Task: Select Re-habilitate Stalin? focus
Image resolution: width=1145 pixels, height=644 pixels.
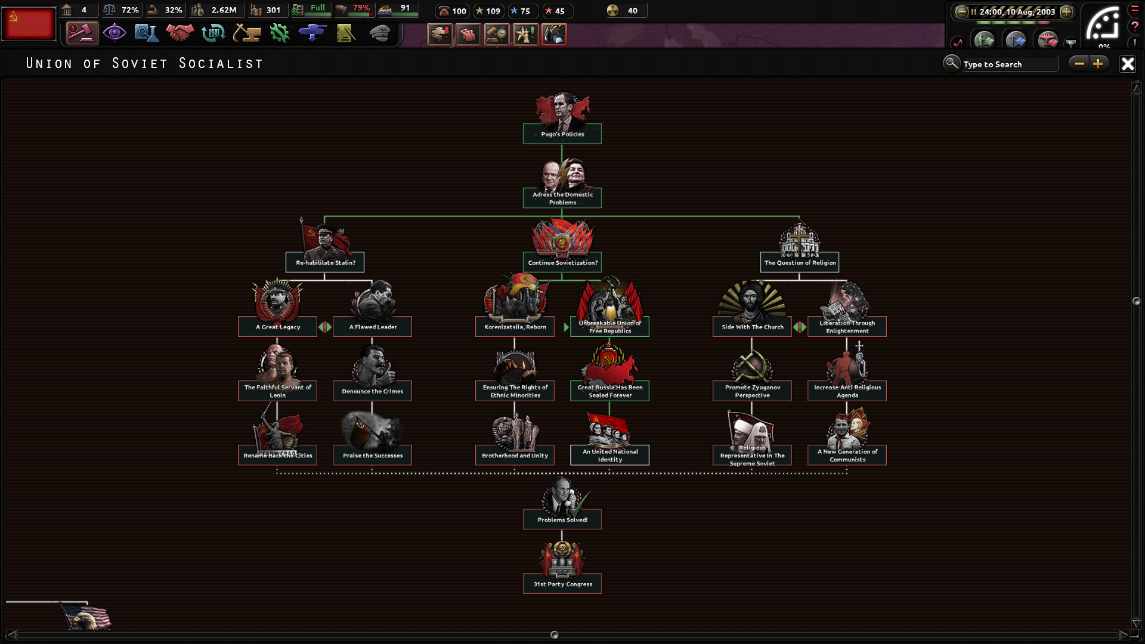Action: [325, 262]
